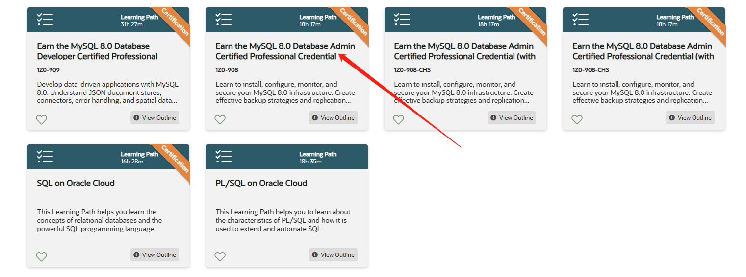Click the exam code 1Z0-909
The image size is (746, 277).
pyautogui.click(x=48, y=70)
